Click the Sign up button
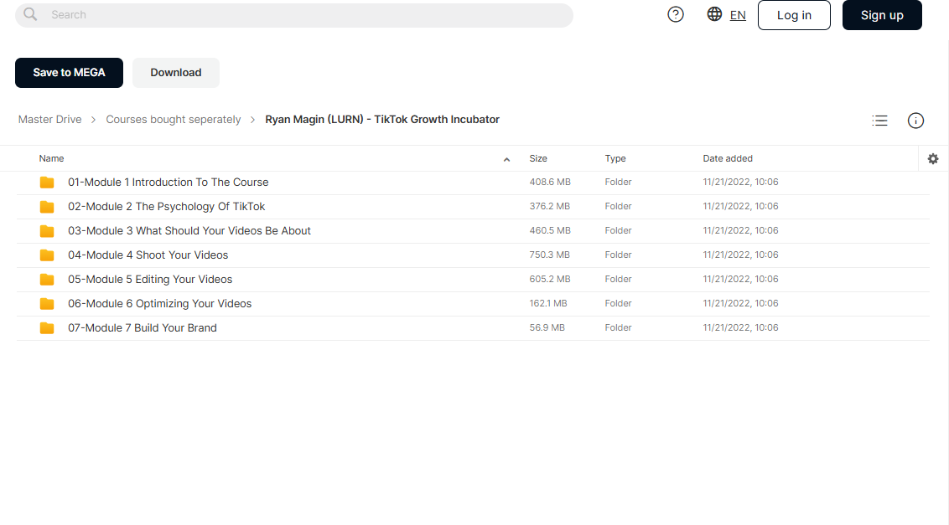The height and width of the screenshot is (525, 949). pyautogui.click(x=882, y=15)
